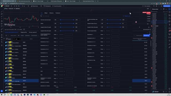Clear the usdt screener search text

[x=19, y=39]
